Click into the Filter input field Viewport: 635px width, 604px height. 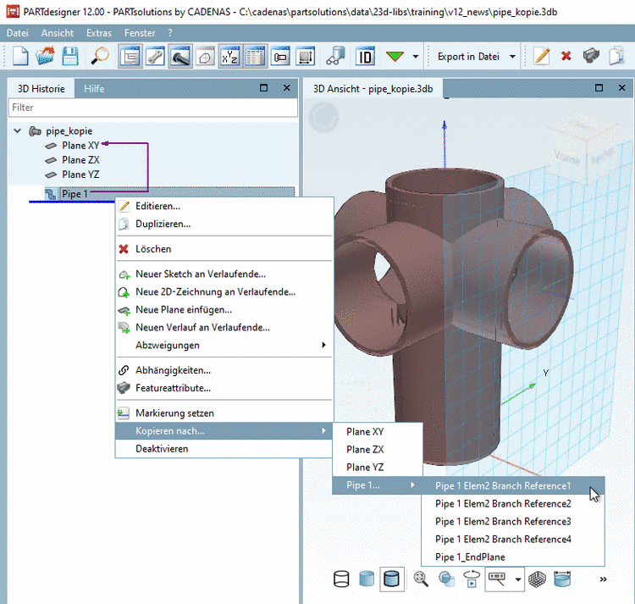click(153, 108)
